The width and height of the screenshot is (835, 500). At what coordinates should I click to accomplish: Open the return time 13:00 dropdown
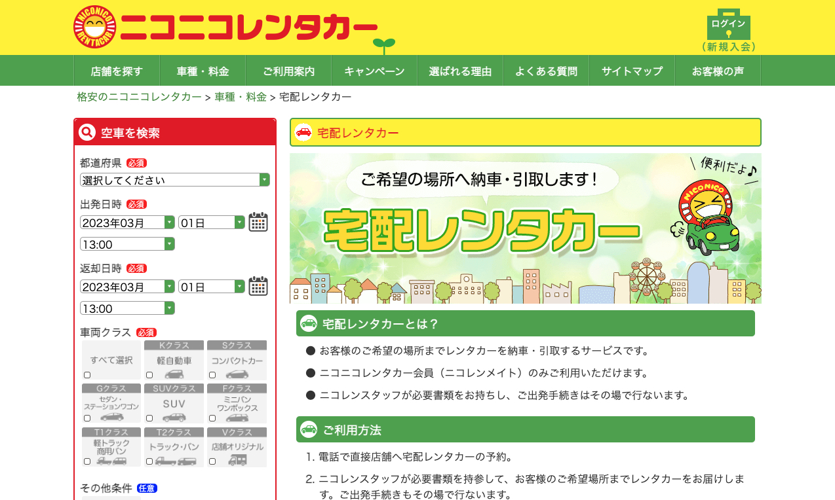click(127, 308)
